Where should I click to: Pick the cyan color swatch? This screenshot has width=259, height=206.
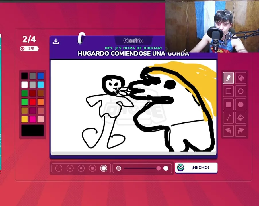(41, 85)
